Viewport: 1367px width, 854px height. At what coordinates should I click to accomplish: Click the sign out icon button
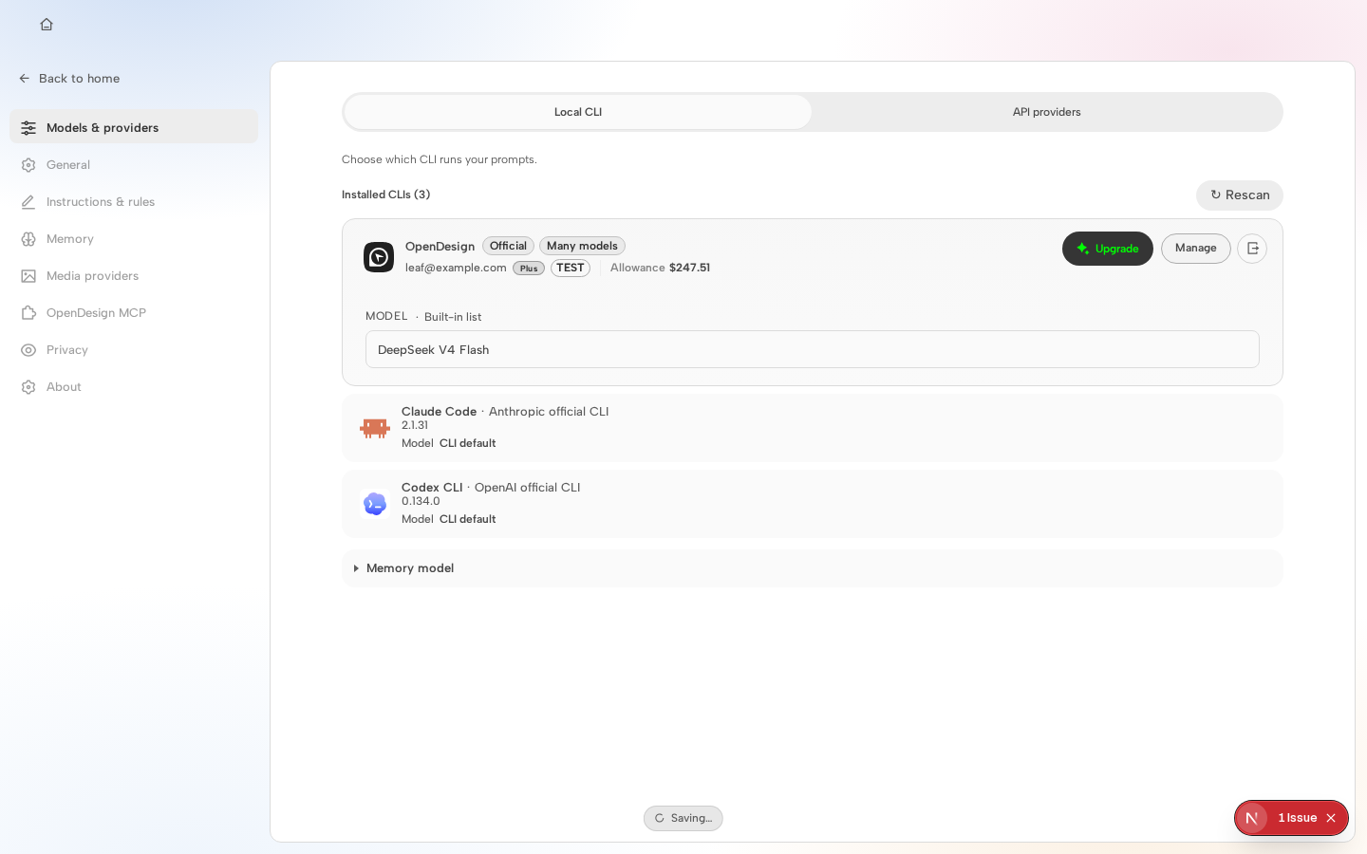pos(1252,249)
